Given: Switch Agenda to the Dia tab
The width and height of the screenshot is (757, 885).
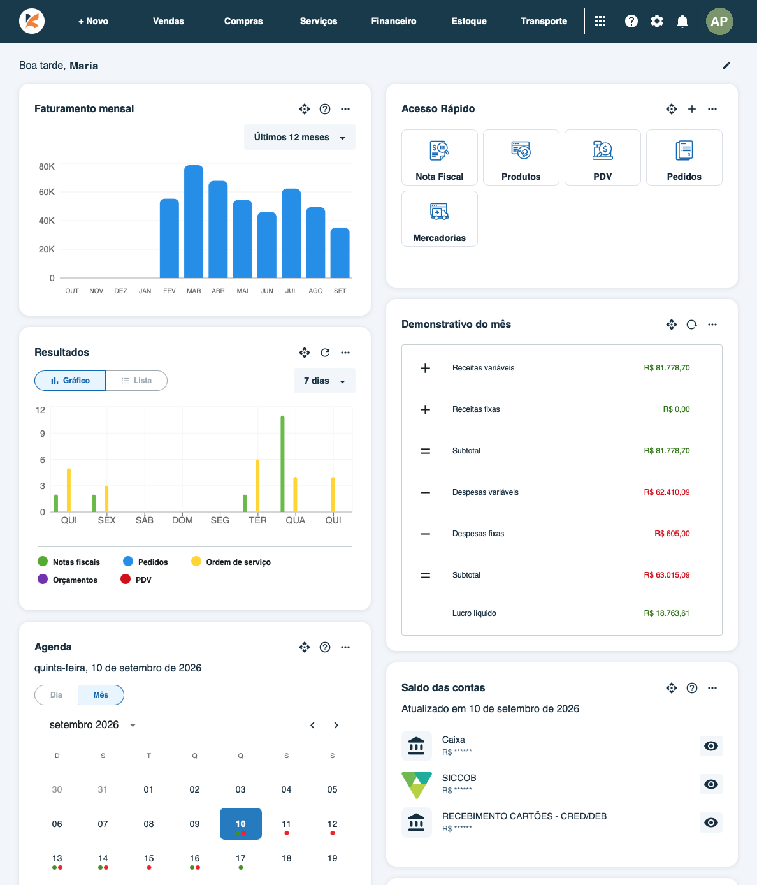Looking at the screenshot, I should pyautogui.click(x=57, y=695).
